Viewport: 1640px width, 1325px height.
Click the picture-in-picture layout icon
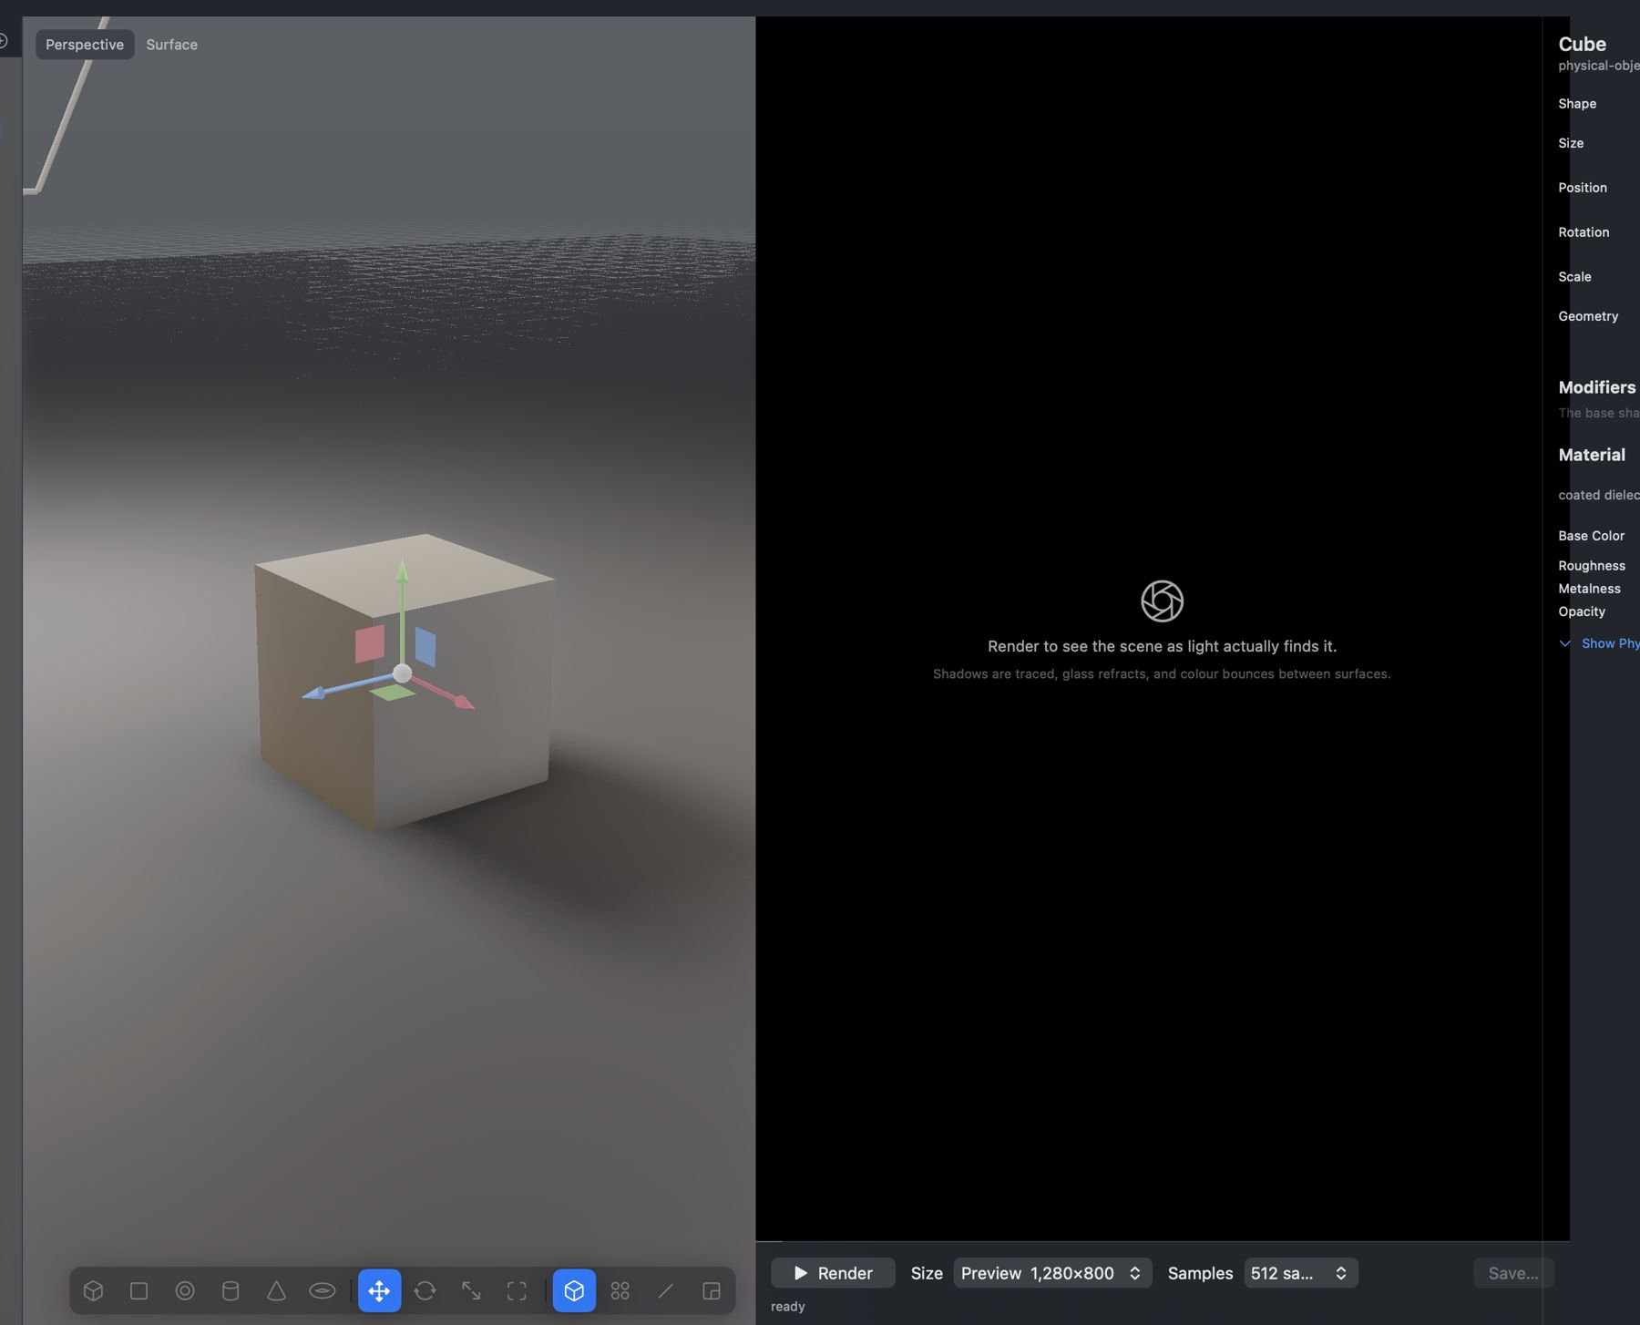click(712, 1290)
